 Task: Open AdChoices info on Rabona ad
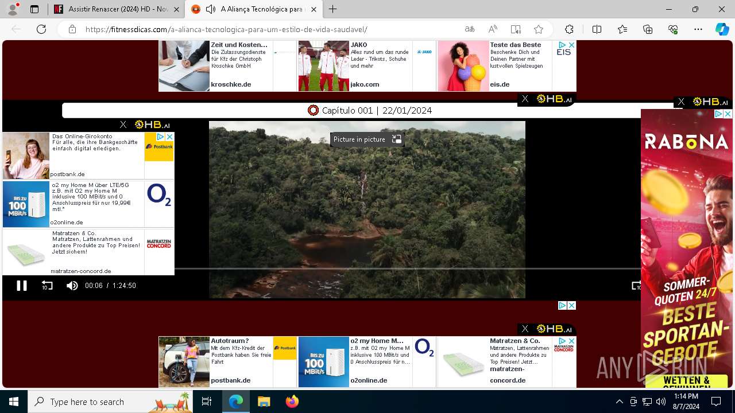pos(719,114)
